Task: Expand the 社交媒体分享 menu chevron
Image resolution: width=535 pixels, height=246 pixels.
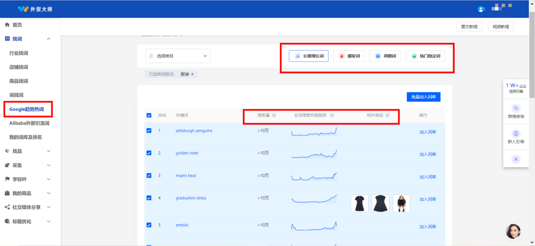Action: pos(49,207)
